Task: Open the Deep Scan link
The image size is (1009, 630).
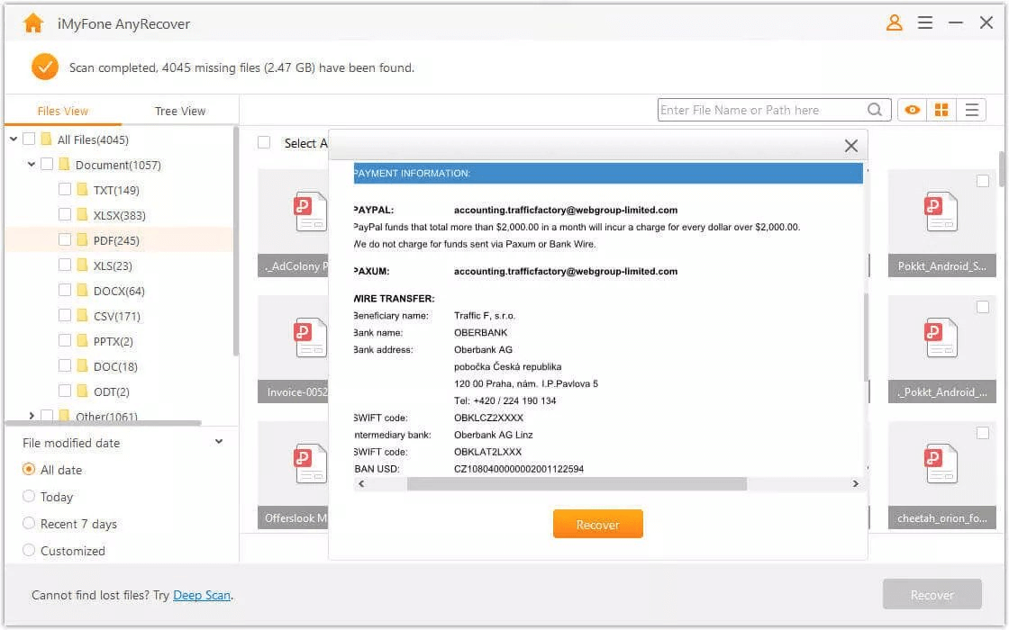Action: pyautogui.click(x=202, y=595)
